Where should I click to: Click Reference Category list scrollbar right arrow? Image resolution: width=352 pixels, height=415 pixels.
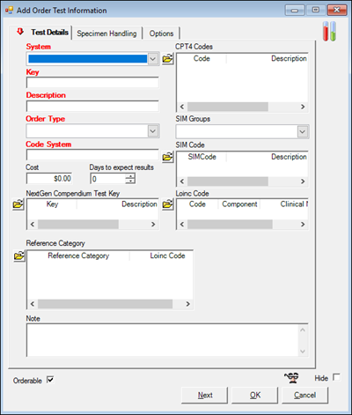188,304
